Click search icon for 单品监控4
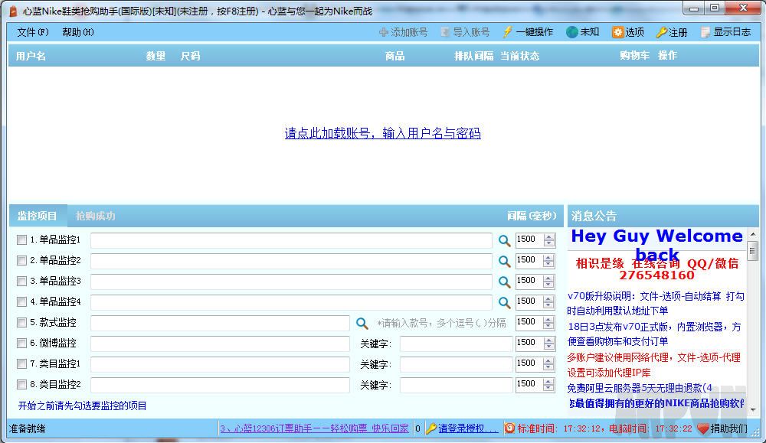The image size is (766, 443). [504, 302]
